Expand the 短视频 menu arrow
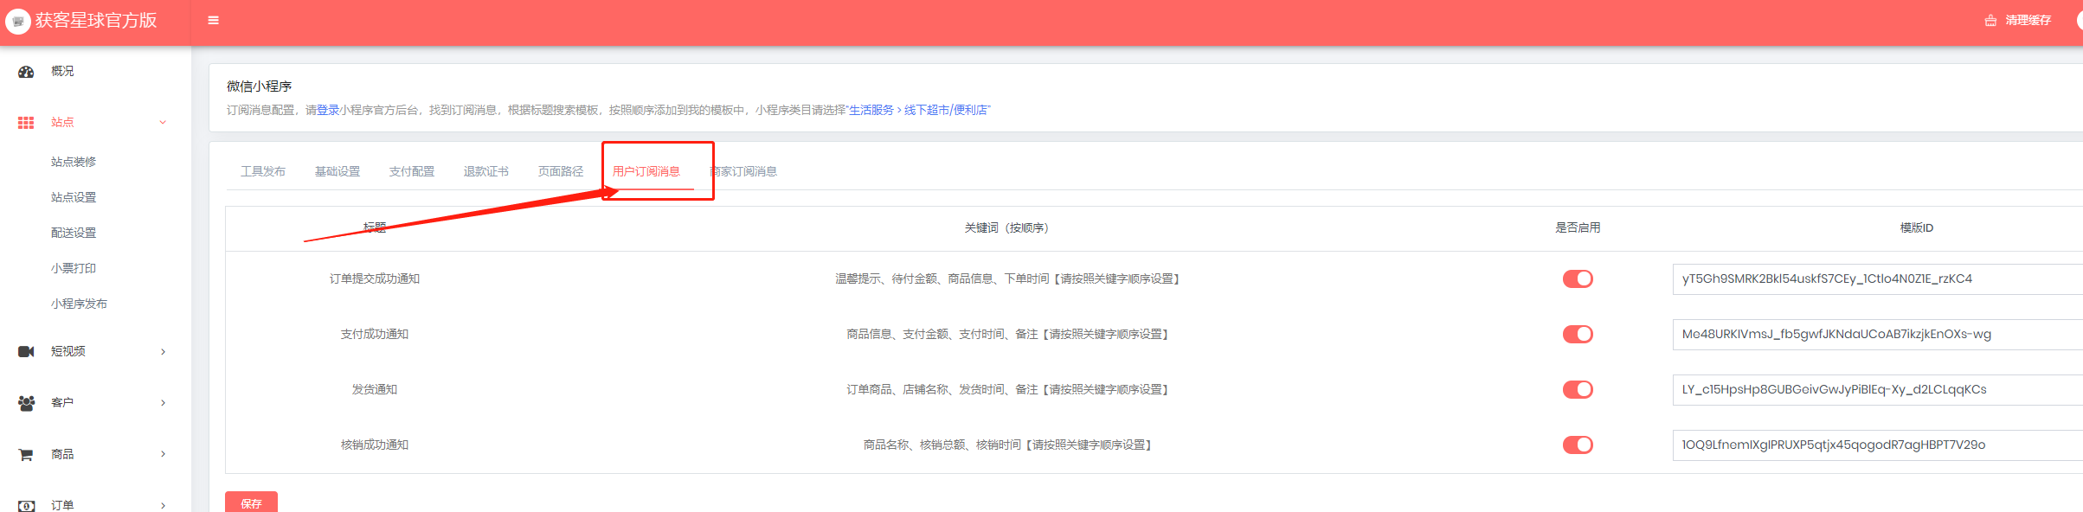Viewport: 2083px width, 512px height. pos(163,351)
